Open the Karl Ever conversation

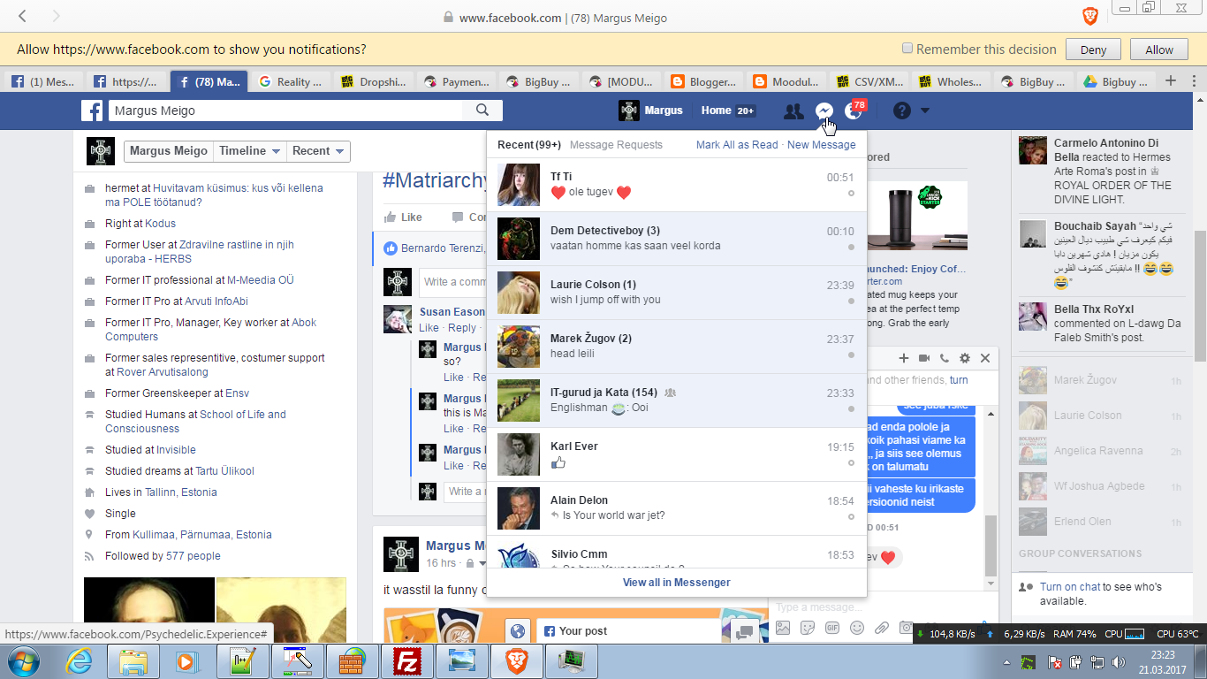677,454
